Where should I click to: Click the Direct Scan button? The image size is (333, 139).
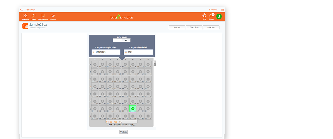coord(194,27)
